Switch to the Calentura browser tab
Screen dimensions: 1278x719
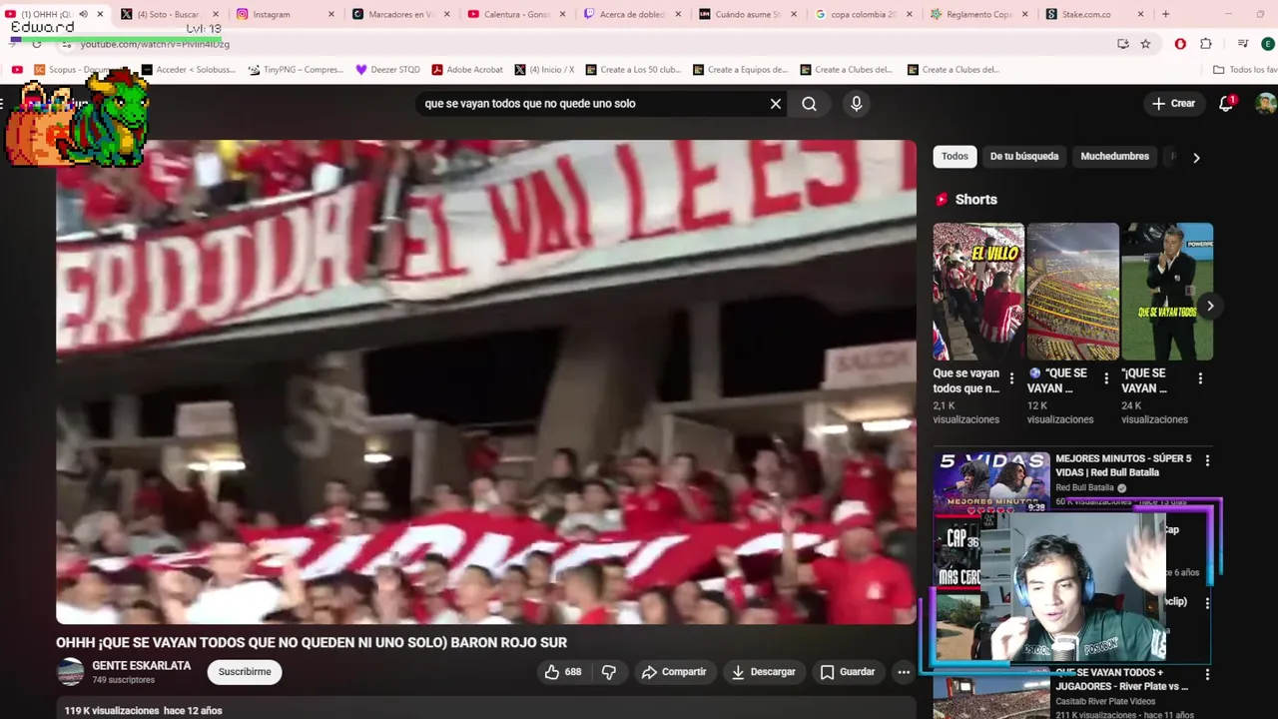point(515,14)
